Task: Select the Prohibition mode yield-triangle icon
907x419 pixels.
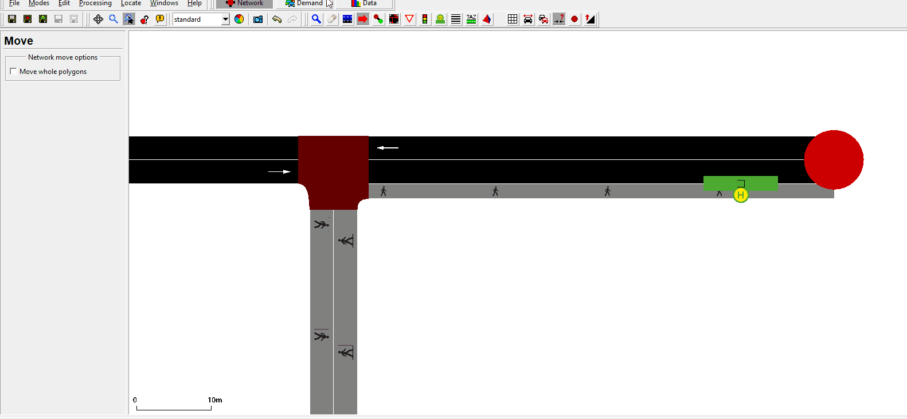Action: pyautogui.click(x=409, y=19)
